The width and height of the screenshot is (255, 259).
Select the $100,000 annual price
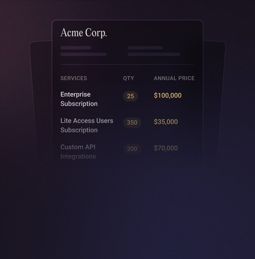(168, 95)
